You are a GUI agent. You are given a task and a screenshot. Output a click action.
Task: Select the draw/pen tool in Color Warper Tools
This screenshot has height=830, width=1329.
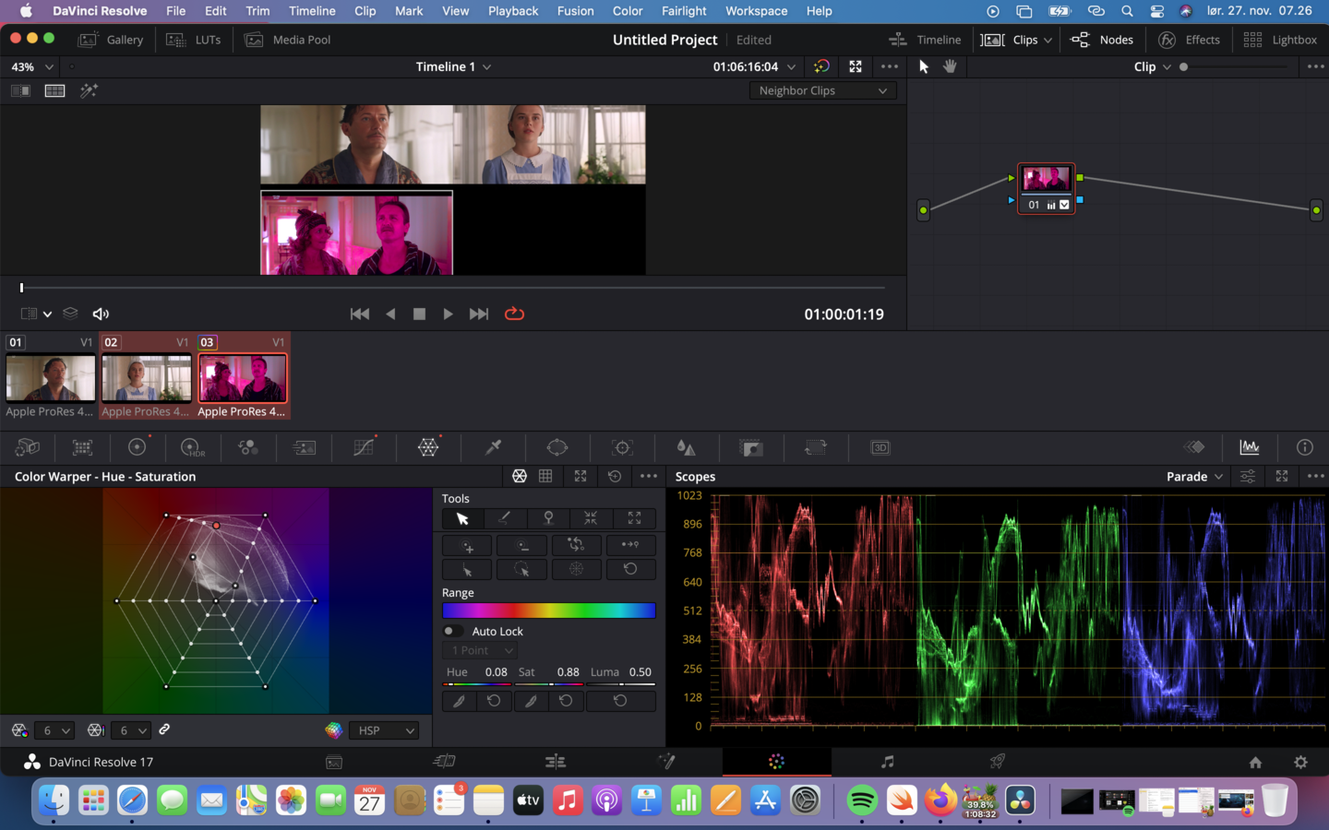[x=505, y=518]
